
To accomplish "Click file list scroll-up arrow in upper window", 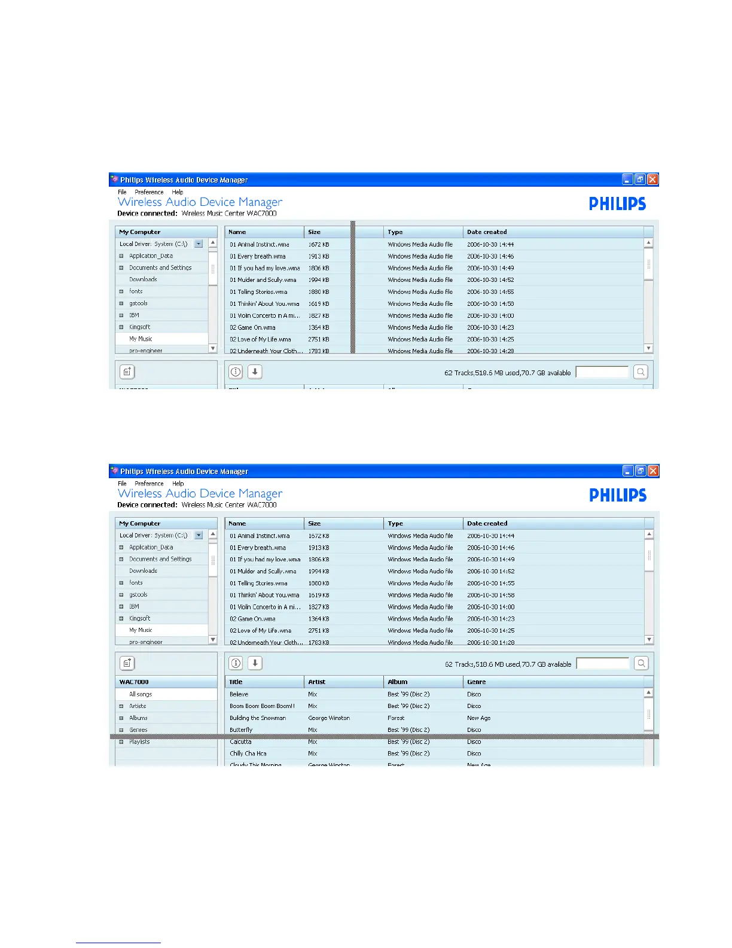I will (649, 243).
